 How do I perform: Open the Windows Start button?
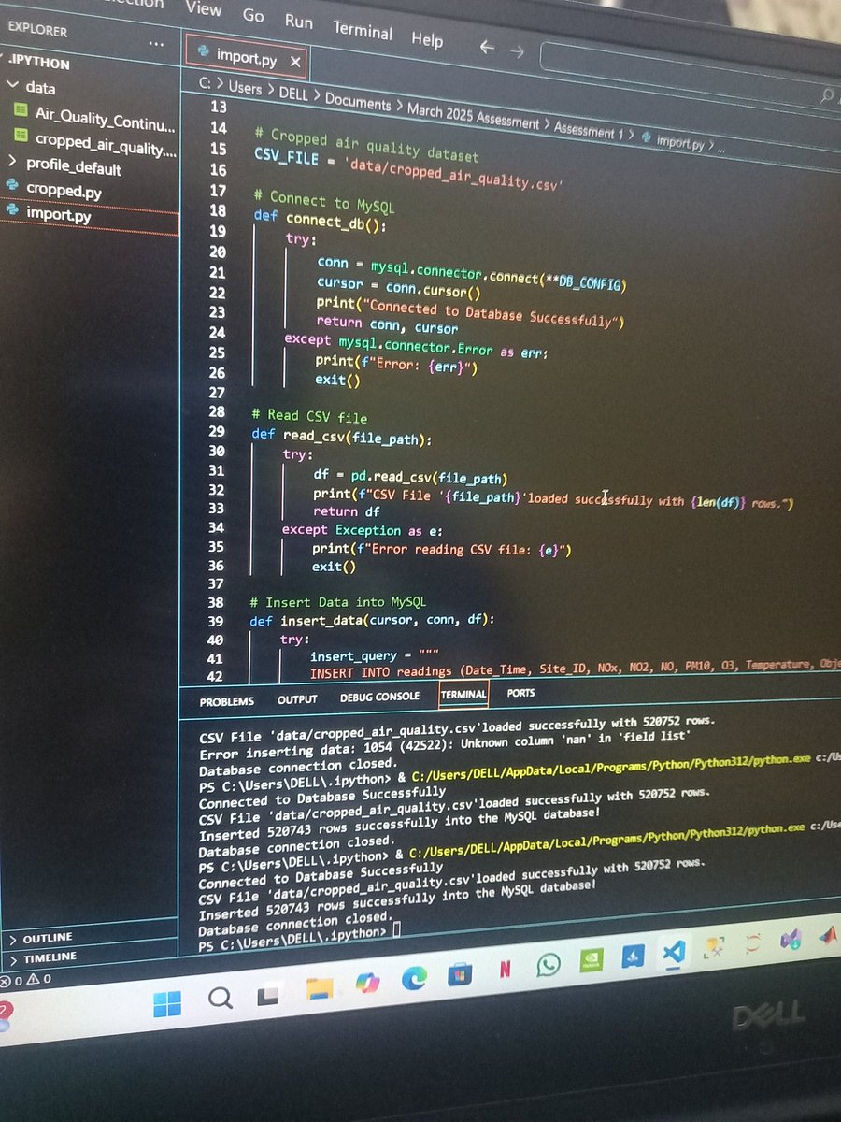tap(168, 1000)
